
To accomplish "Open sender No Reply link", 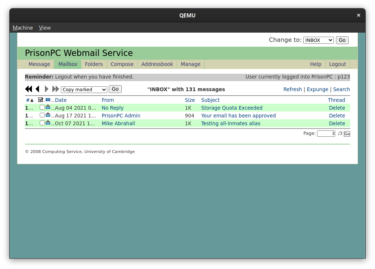I will point(112,108).
